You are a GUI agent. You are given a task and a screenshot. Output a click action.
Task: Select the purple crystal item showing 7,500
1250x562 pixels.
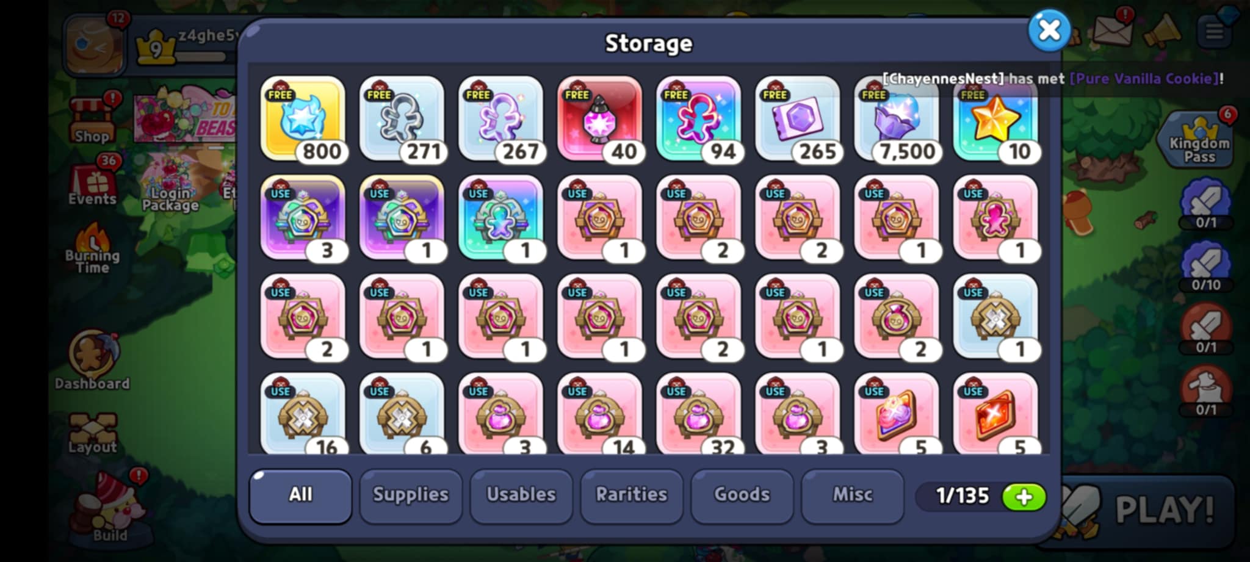[x=896, y=119]
